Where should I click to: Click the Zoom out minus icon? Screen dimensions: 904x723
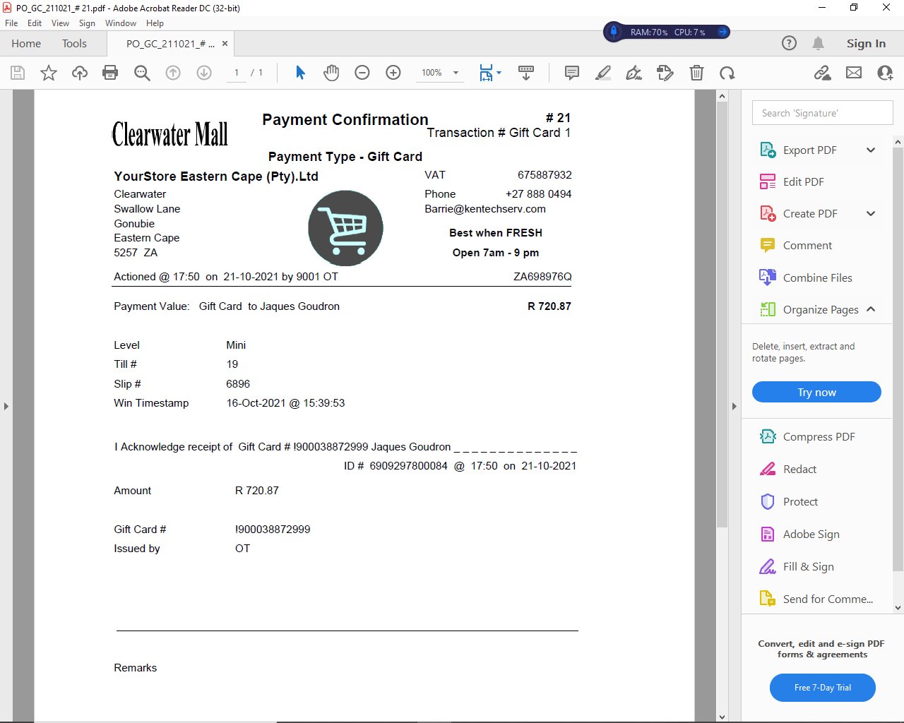click(362, 73)
